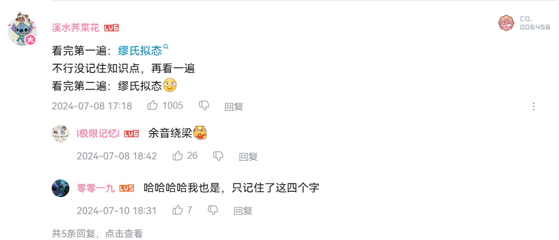
Task: Click 溪水荠菜花's Stitch avatar
Action: tap(22, 29)
